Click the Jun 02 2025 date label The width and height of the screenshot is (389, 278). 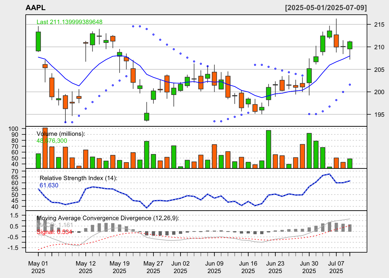point(180,267)
